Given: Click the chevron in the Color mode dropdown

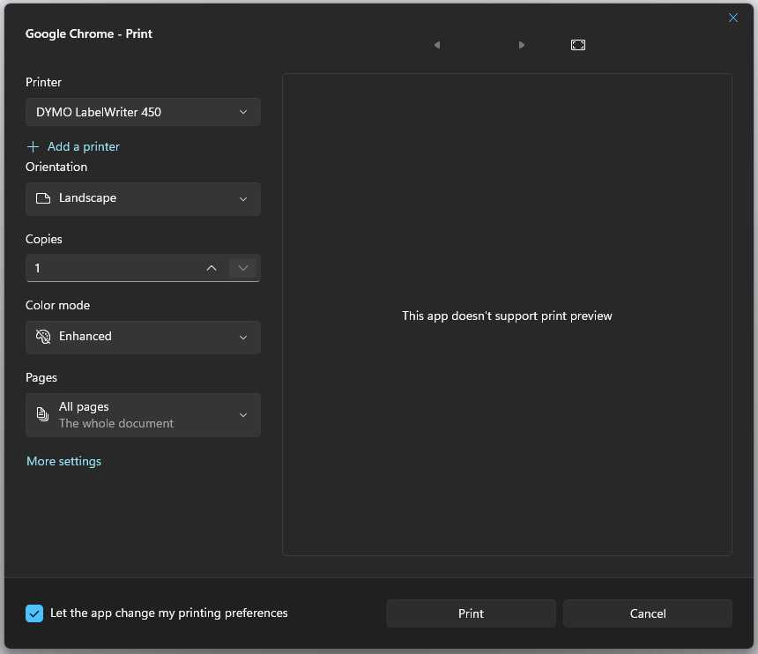Looking at the screenshot, I should click(243, 338).
